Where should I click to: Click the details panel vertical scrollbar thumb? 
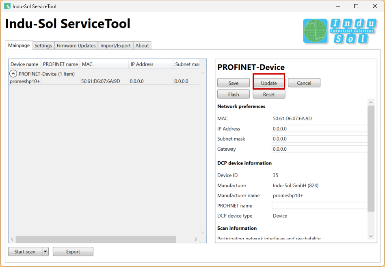coord(371,158)
